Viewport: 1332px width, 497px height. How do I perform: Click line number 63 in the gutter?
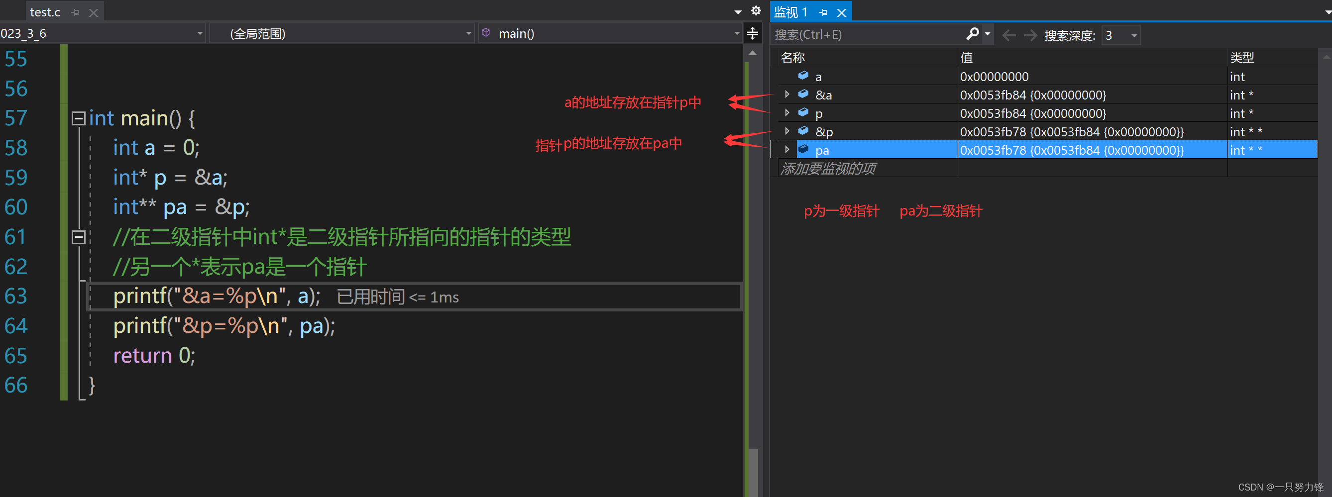(16, 296)
